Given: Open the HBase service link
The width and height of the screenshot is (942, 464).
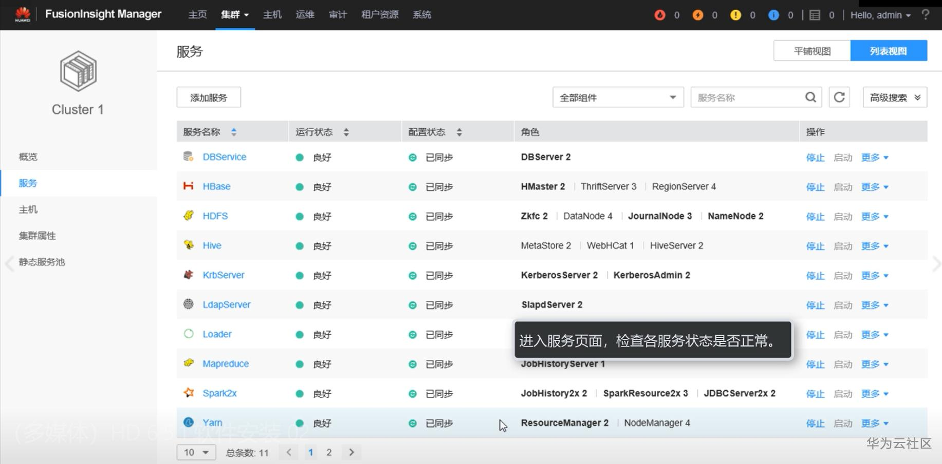Looking at the screenshot, I should coord(216,186).
